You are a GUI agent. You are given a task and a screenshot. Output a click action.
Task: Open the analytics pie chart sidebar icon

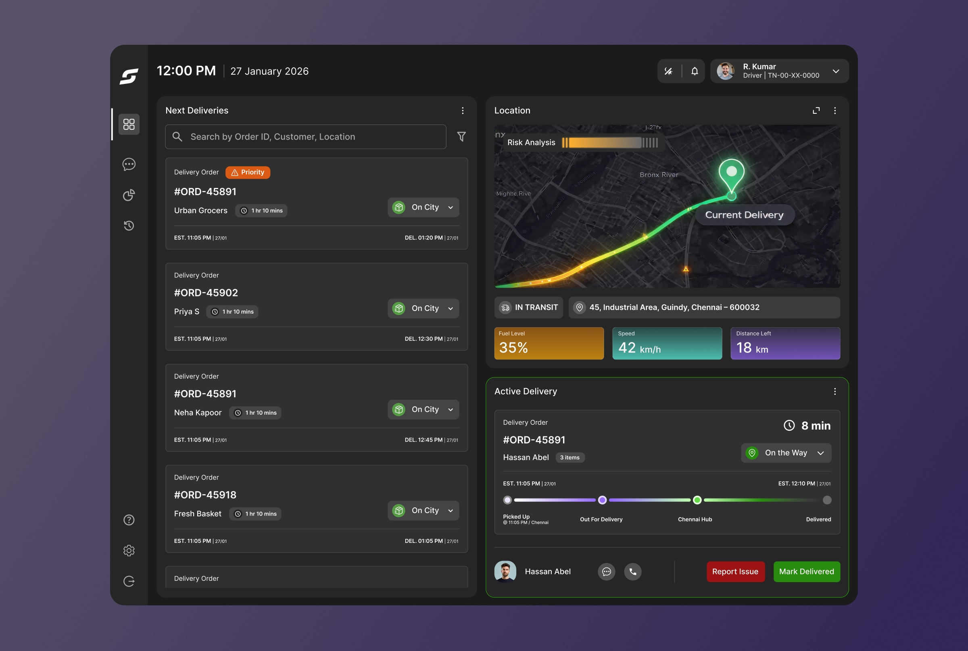click(129, 195)
